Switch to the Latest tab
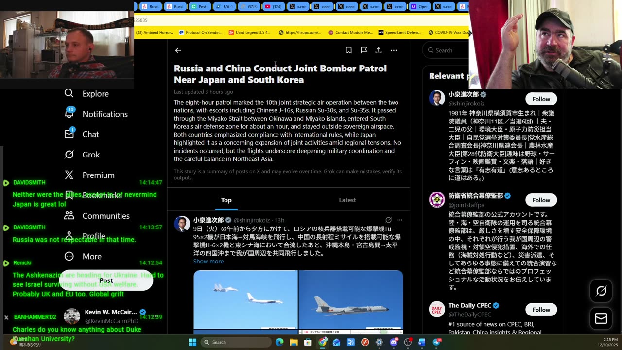Screen dimensions: 622x350 coord(347,200)
